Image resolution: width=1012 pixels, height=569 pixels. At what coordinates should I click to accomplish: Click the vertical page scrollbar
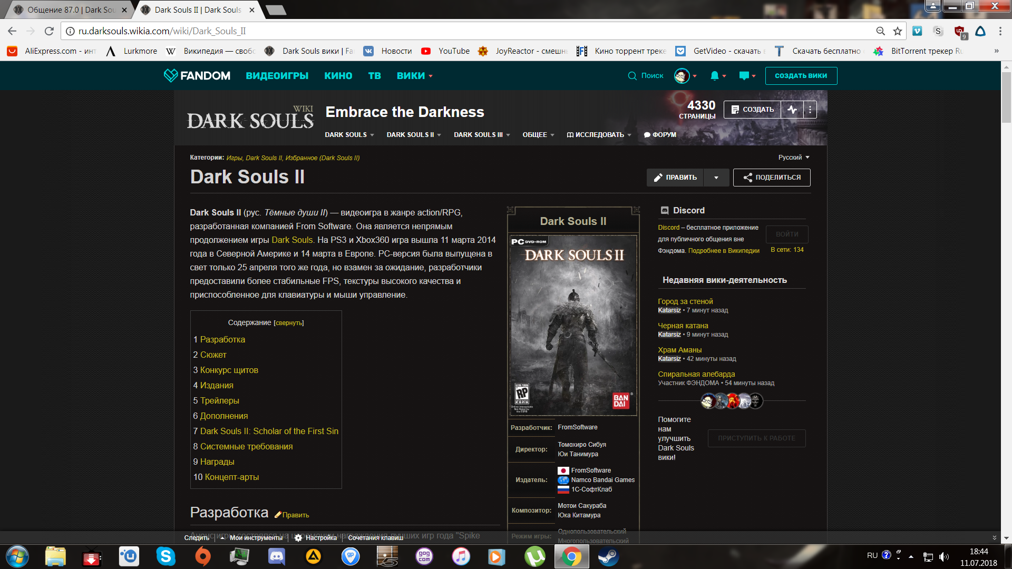click(1006, 97)
